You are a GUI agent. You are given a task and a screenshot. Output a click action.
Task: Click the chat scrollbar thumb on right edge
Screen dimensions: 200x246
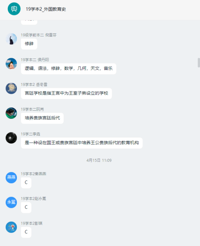[x=199, y=63]
